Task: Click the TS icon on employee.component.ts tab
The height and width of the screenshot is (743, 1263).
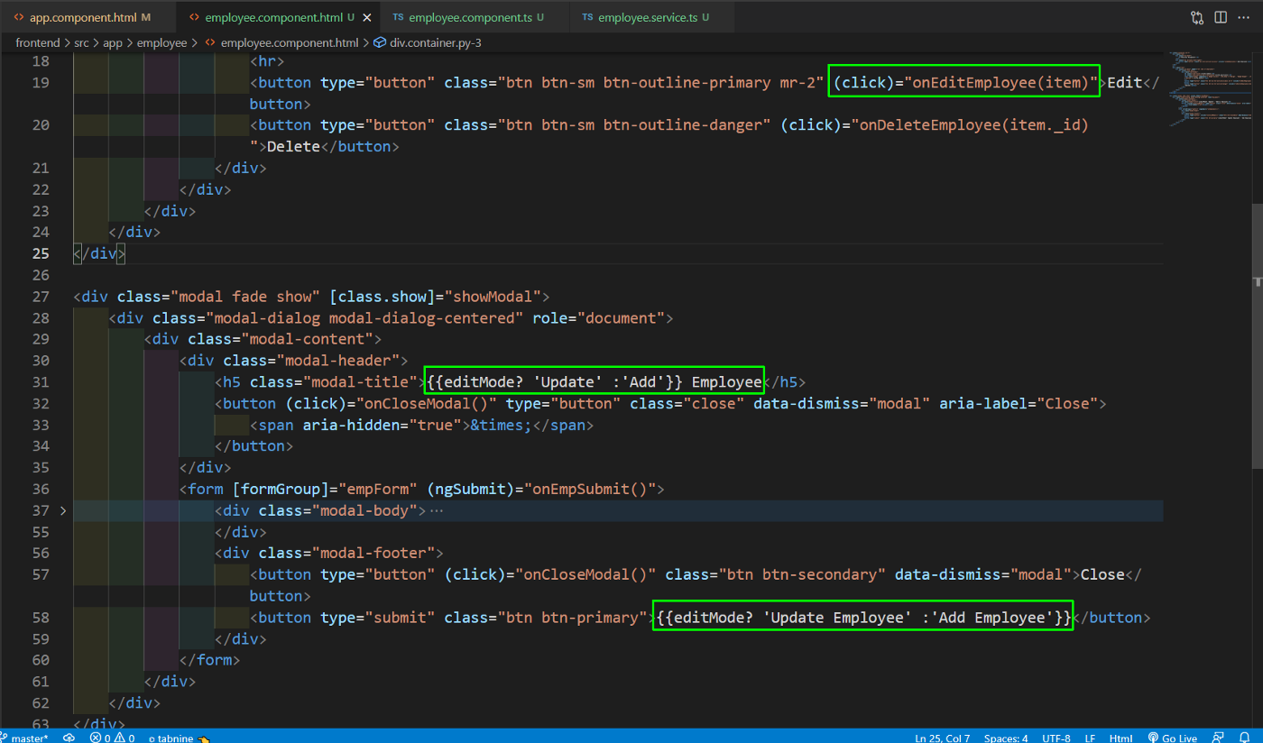Action: tap(398, 17)
